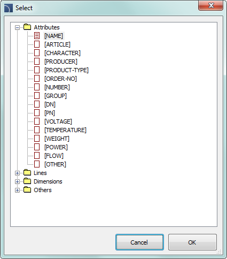Select the [PRODUCT-TYPE] attribute label

pyautogui.click(x=66, y=70)
